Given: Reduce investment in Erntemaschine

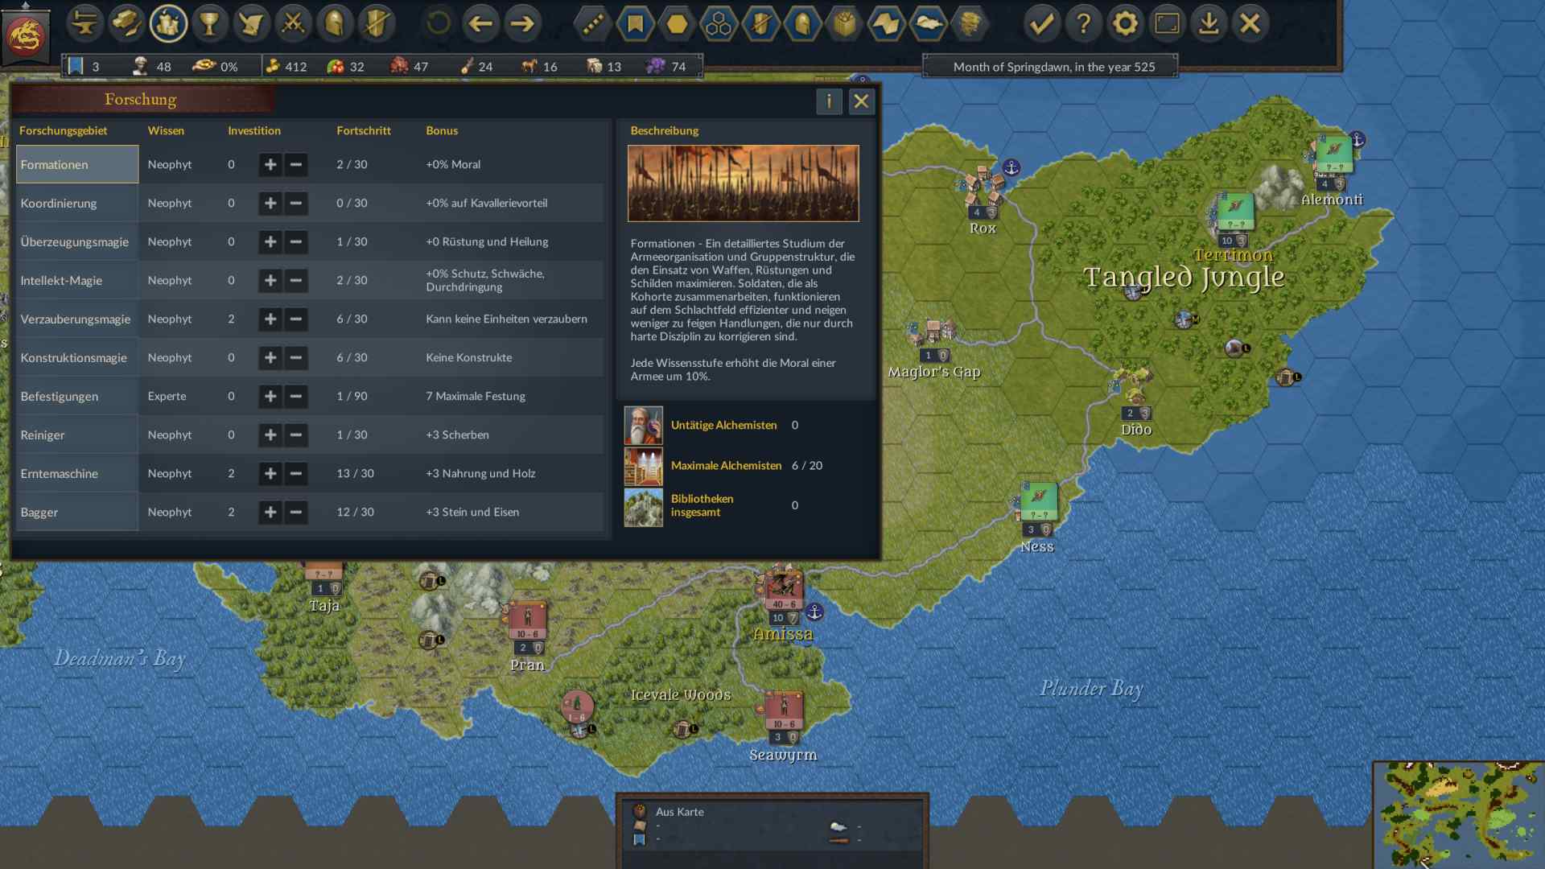Looking at the screenshot, I should (x=296, y=473).
